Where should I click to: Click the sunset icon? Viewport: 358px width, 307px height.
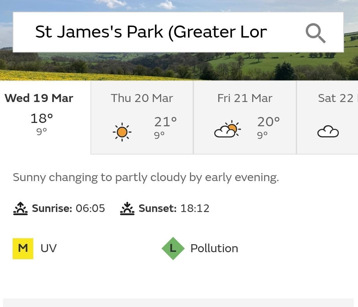pyautogui.click(x=127, y=208)
